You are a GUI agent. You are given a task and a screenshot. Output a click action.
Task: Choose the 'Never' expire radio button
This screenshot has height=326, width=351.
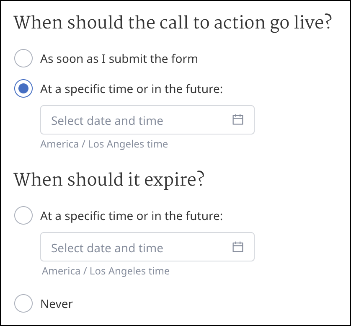click(x=23, y=303)
